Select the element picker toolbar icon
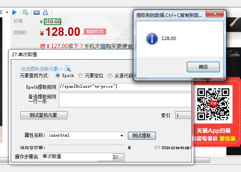The image size is (241, 172). pos(25,12)
